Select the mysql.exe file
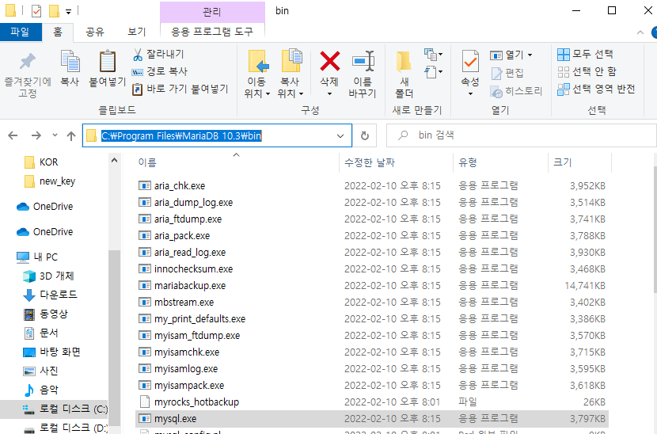This screenshot has height=434, width=657. coord(372,418)
